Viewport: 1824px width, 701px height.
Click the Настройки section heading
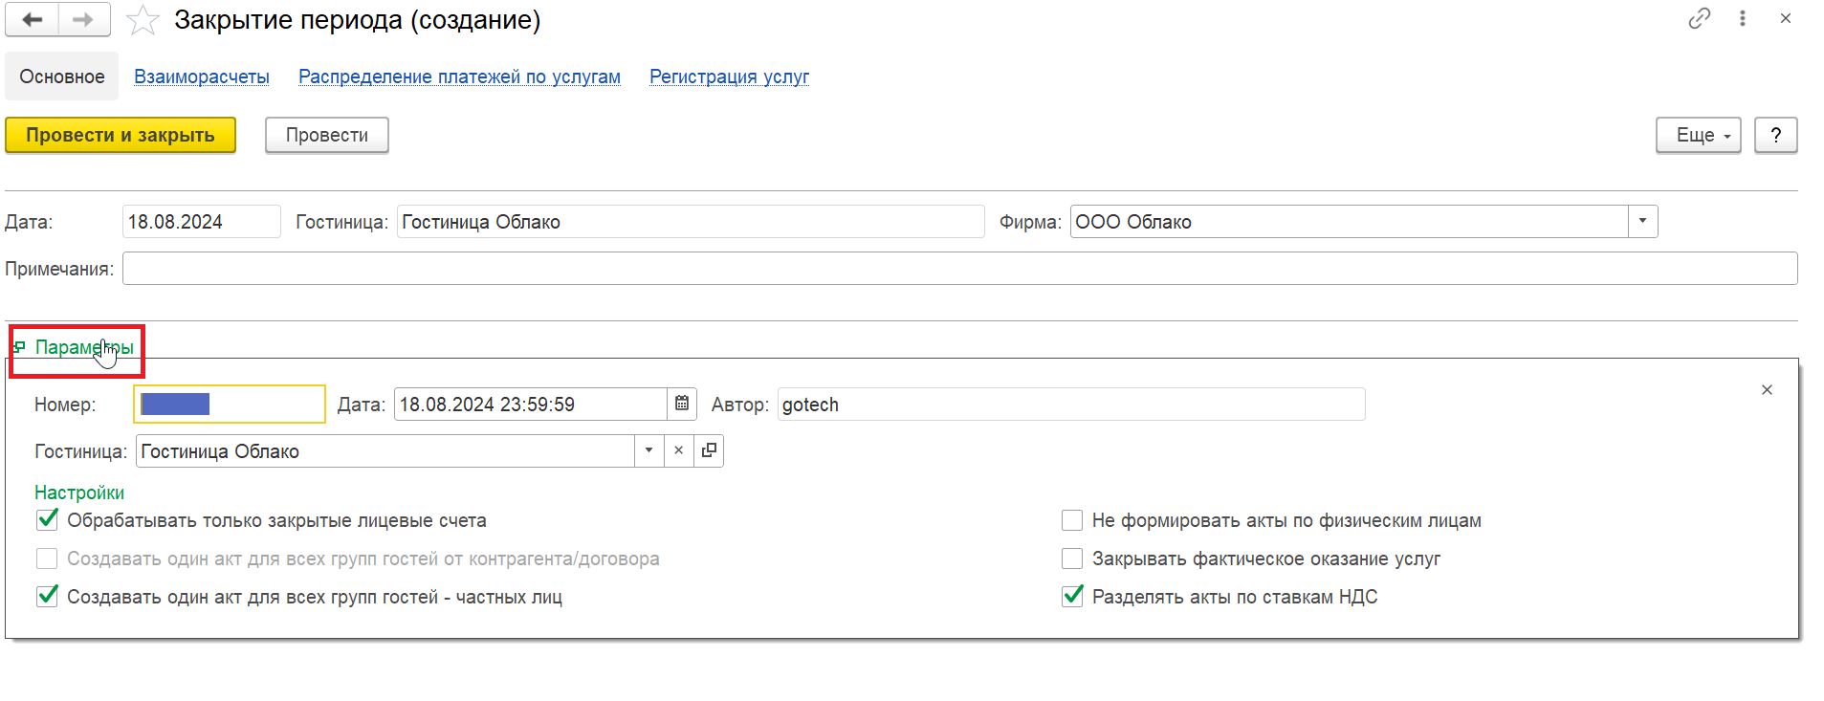pos(79,493)
